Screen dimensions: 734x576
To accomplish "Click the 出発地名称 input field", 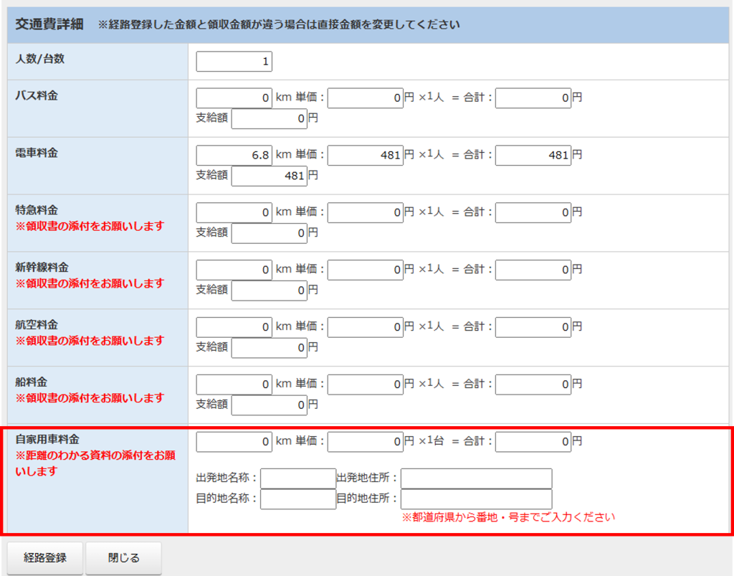I will (298, 478).
